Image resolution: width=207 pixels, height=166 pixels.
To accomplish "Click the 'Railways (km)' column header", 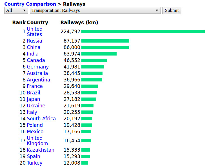I will (x=79, y=23).
